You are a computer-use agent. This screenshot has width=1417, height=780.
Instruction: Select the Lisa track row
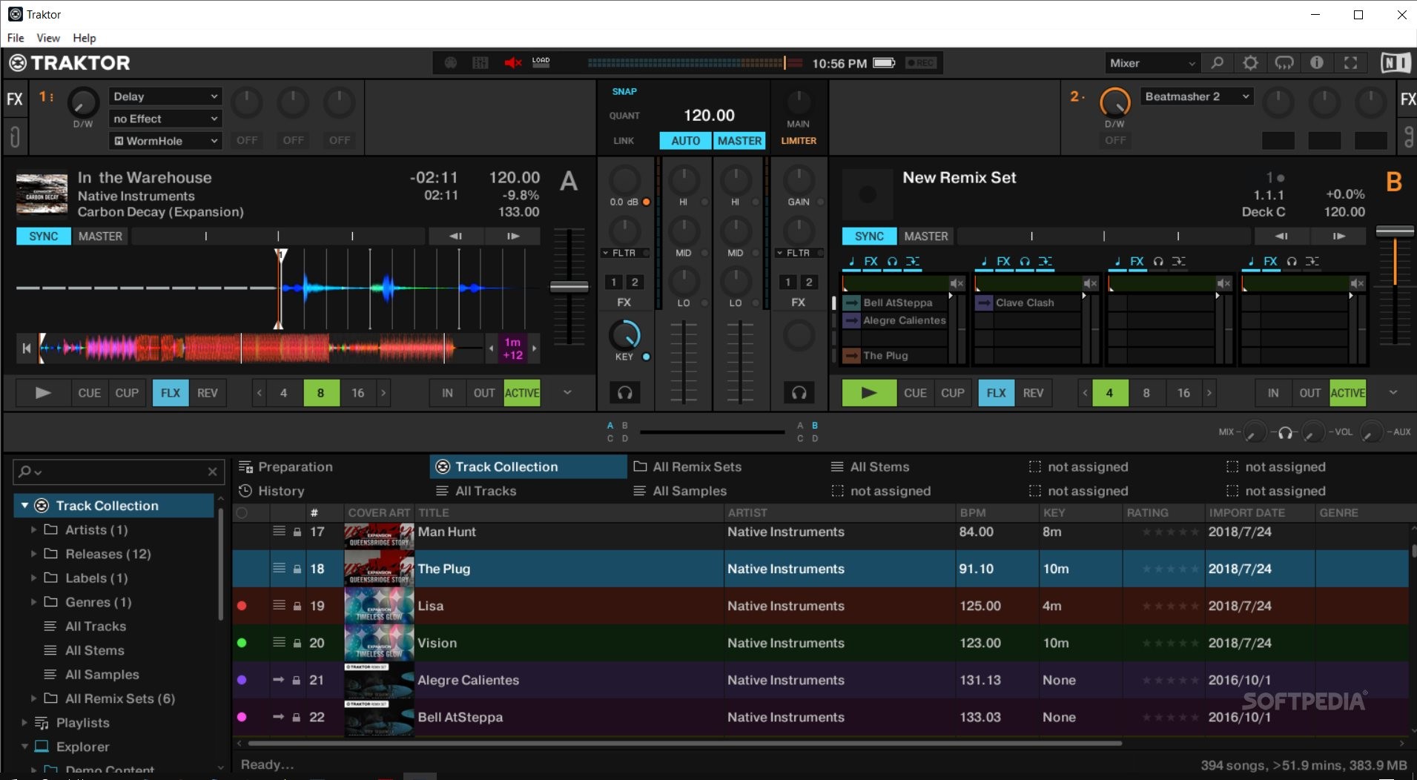click(x=821, y=606)
